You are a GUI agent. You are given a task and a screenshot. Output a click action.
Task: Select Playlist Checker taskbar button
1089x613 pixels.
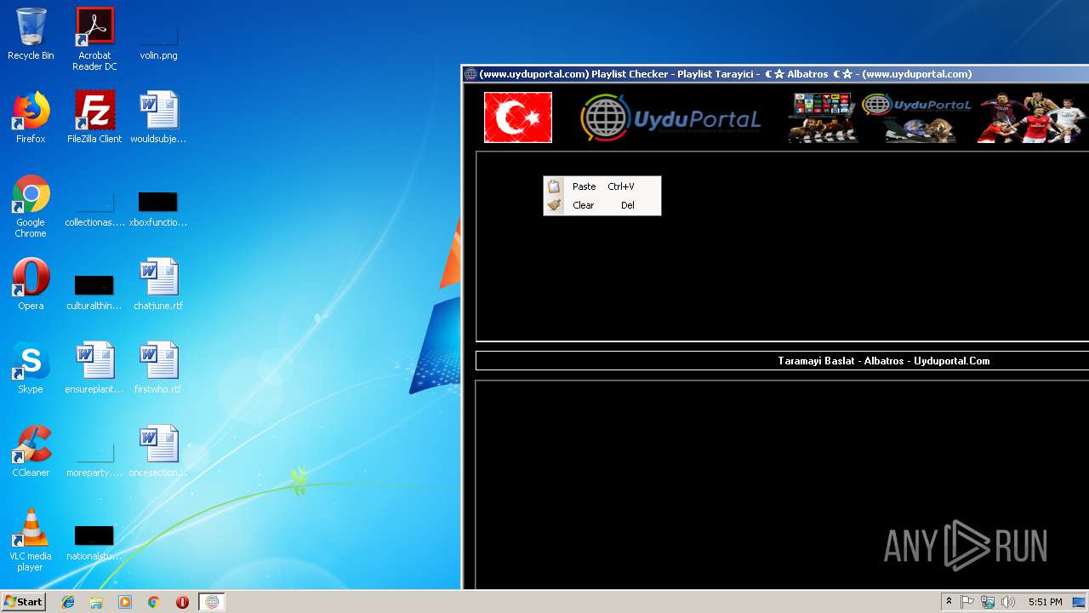[212, 602]
